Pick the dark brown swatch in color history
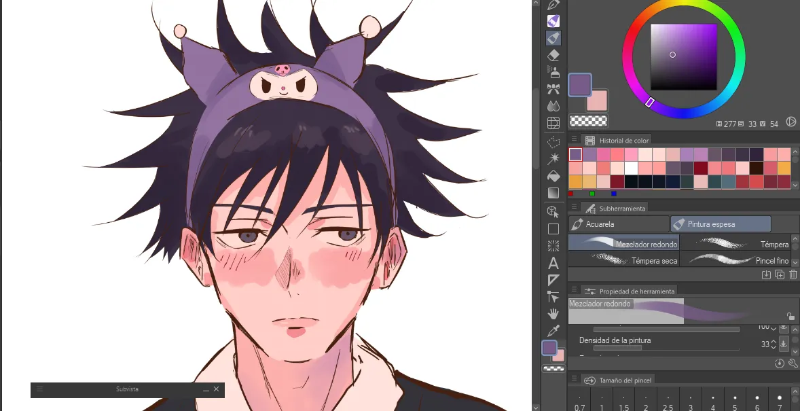The image size is (800, 411). [x=756, y=168]
